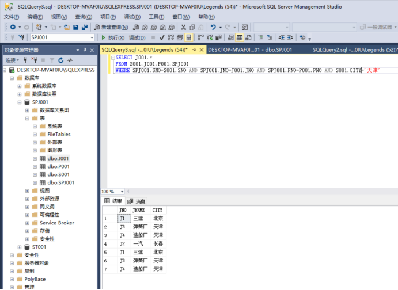The image size is (398, 290).
Task: Open the 查询(Q) menu
Action: pos(84,17)
